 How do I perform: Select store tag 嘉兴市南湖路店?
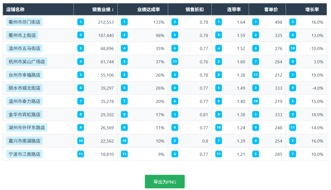pos(24,141)
